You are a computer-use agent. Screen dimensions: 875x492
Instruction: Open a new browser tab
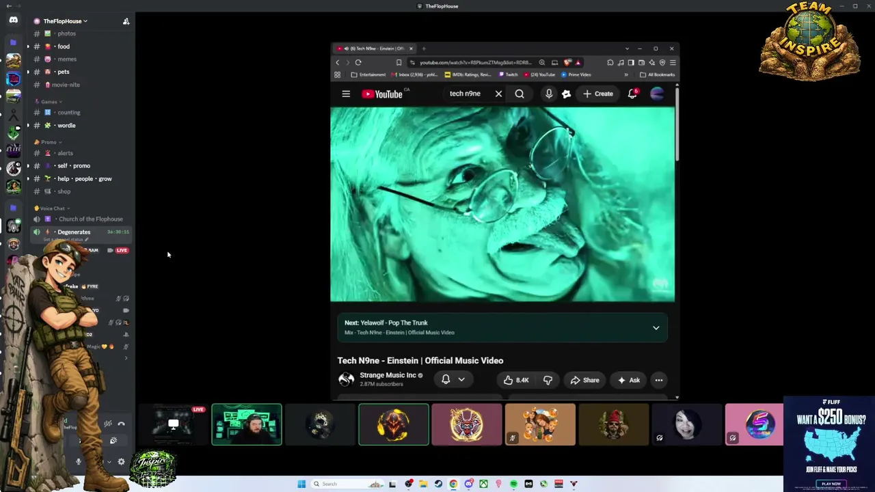[x=424, y=49]
